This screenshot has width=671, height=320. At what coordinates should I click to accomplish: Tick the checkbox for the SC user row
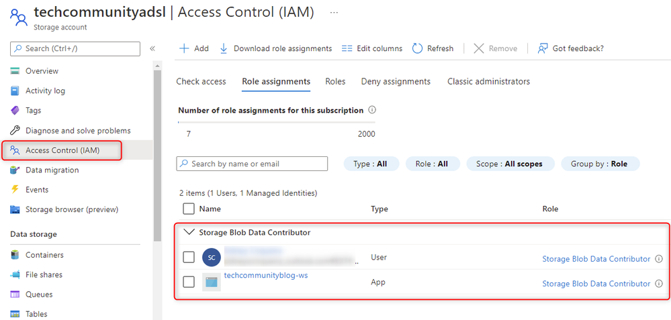tap(189, 257)
